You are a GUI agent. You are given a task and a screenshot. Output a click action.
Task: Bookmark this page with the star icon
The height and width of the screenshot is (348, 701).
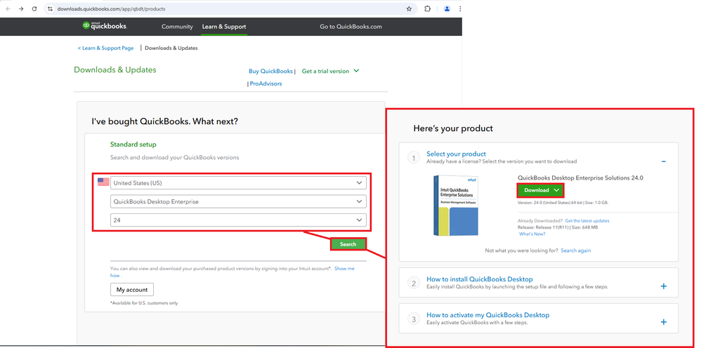tap(409, 9)
